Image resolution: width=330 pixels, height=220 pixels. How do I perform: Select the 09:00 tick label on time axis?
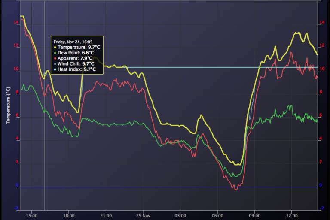pyautogui.click(x=255, y=215)
